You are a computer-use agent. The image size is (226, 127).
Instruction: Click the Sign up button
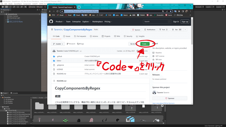[185, 22]
